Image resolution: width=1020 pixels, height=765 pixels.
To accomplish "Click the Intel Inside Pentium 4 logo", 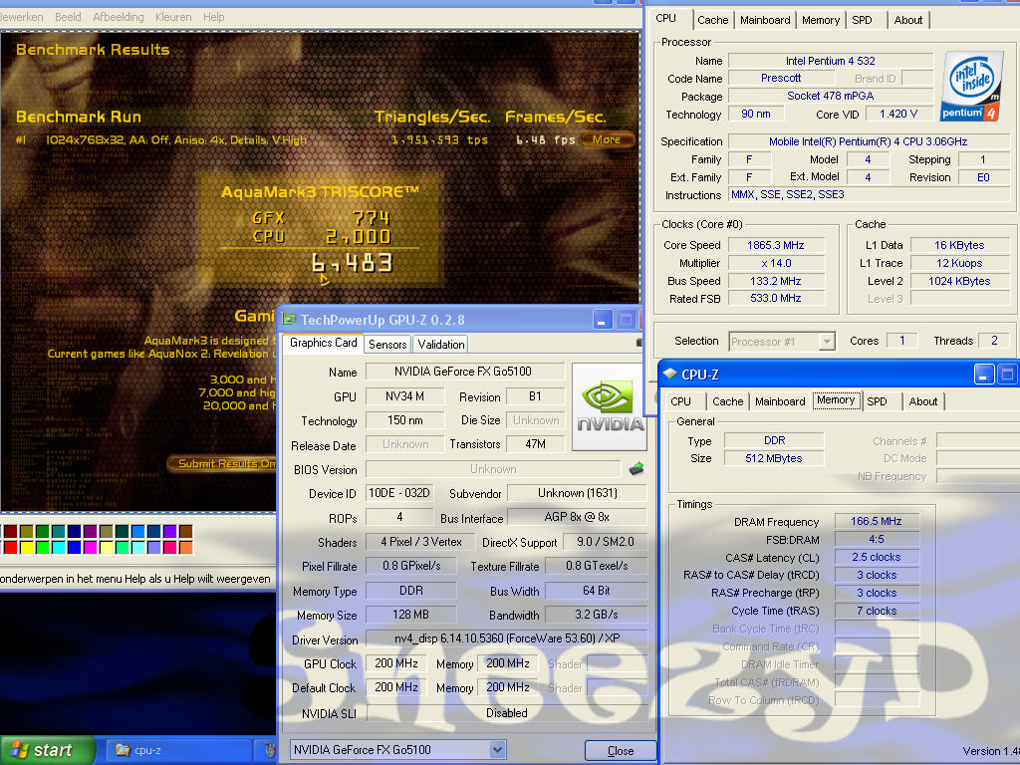I will tap(971, 86).
